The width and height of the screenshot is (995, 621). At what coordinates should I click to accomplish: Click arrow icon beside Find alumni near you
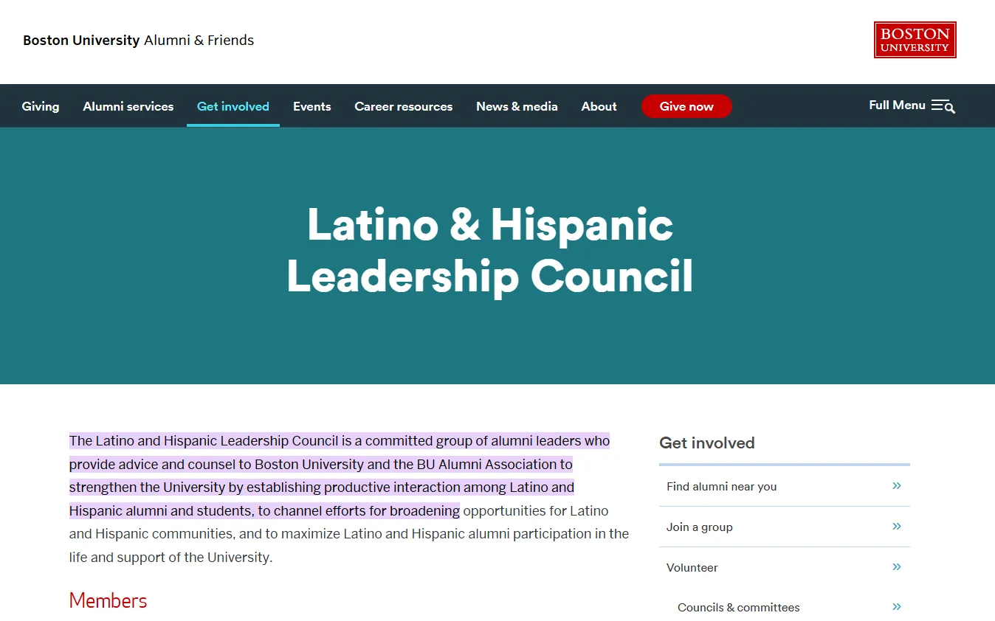point(897,485)
